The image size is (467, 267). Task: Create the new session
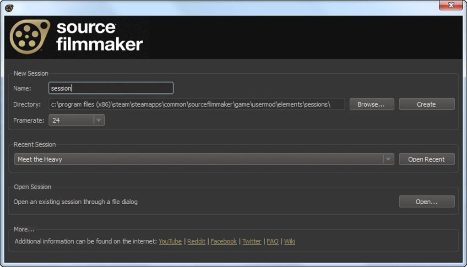[427, 104]
